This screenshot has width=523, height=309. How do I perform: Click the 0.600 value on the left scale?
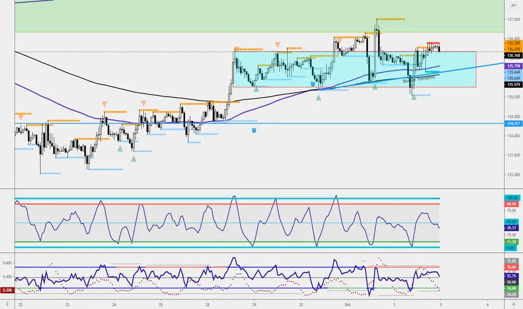point(7,263)
